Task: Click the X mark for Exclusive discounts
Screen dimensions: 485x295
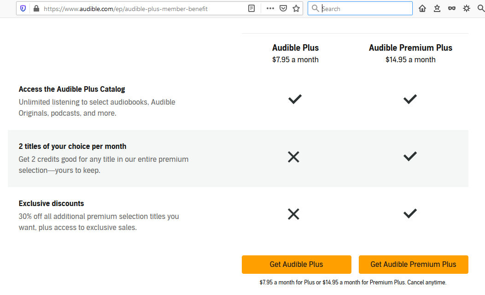Action: tap(293, 214)
